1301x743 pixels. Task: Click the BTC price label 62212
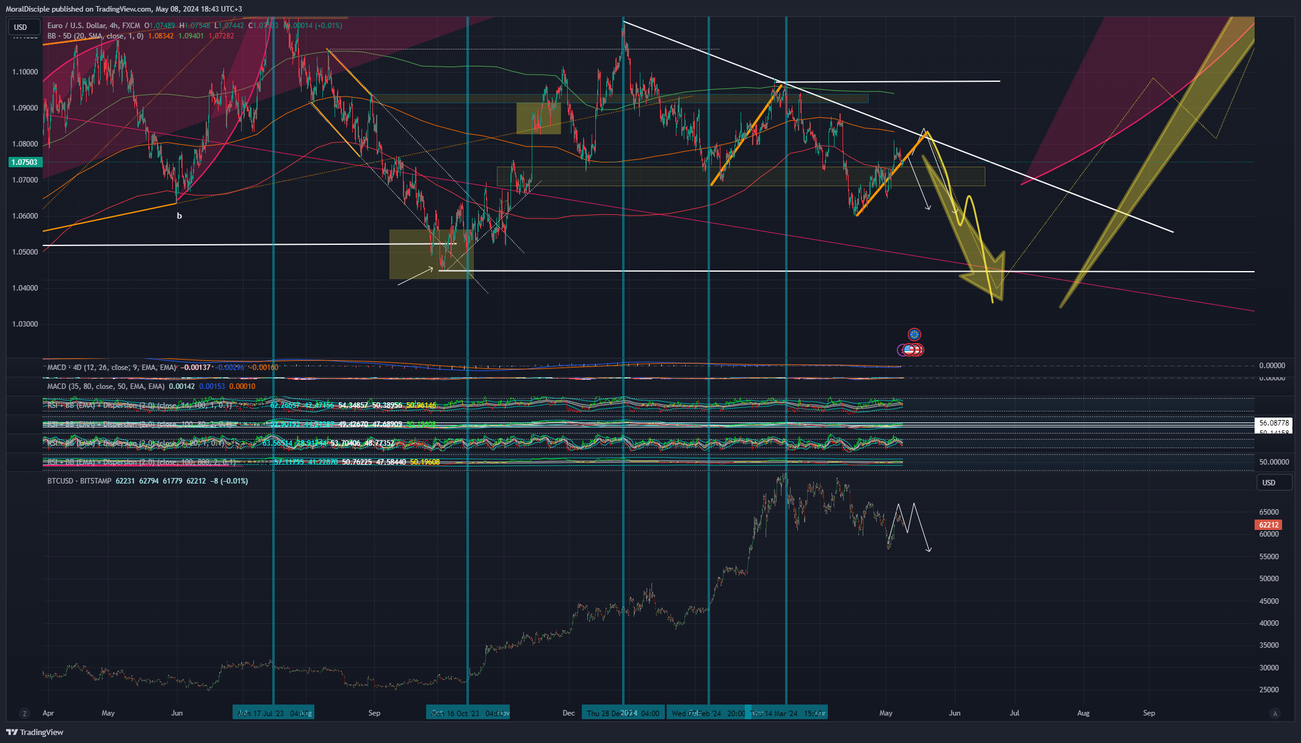point(1268,525)
